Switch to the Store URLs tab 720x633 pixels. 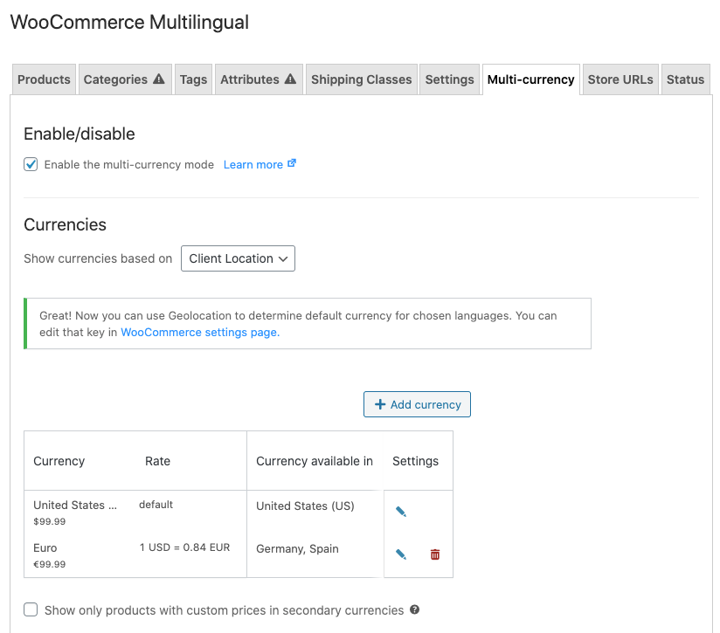point(620,79)
